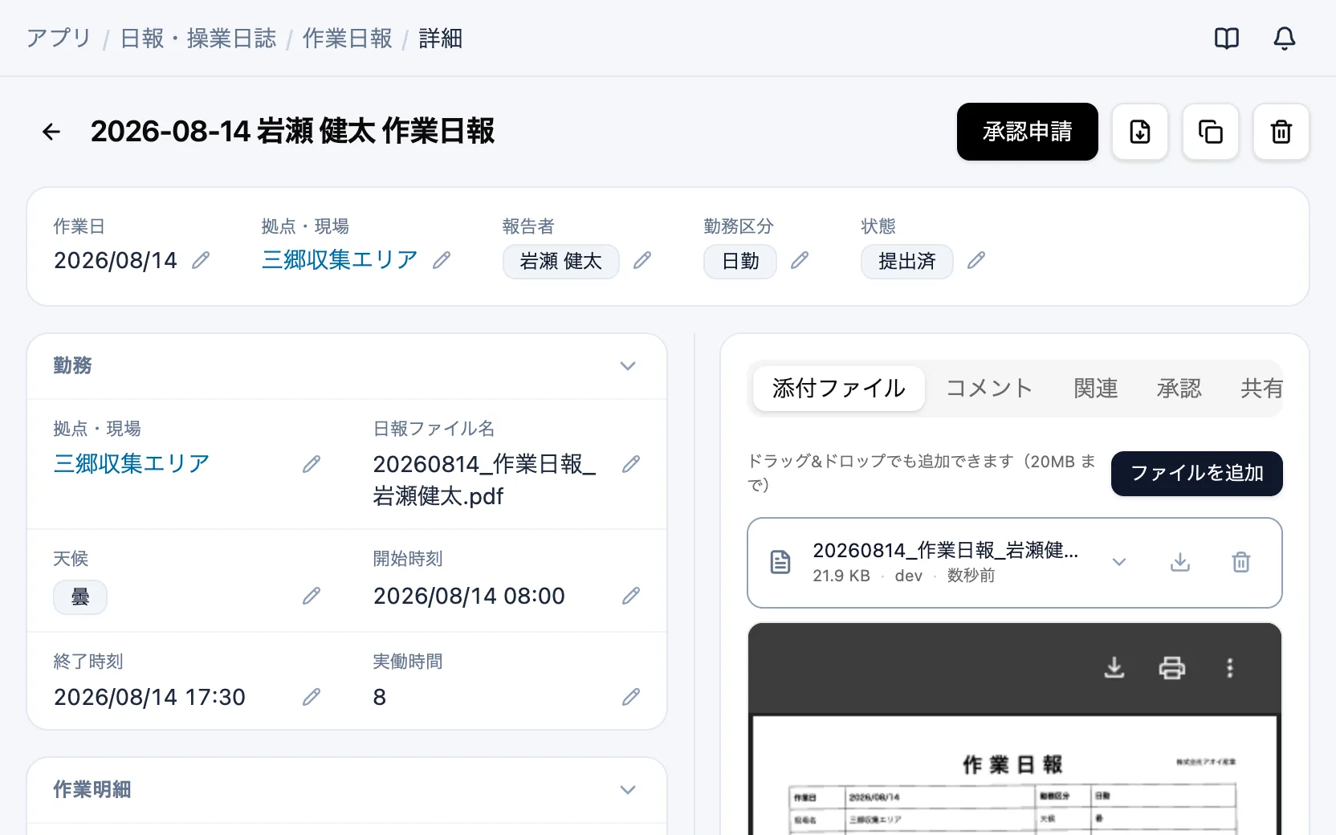Click the 承認申請 button
1336x835 pixels.
click(x=1028, y=132)
